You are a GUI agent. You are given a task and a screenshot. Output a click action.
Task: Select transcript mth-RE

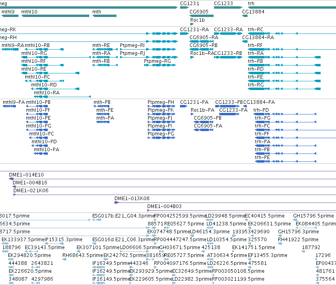pyautogui.click(x=101, y=45)
